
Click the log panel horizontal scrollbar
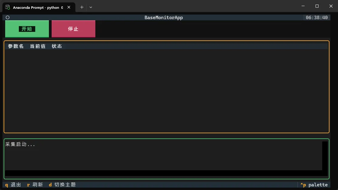pos(164,173)
